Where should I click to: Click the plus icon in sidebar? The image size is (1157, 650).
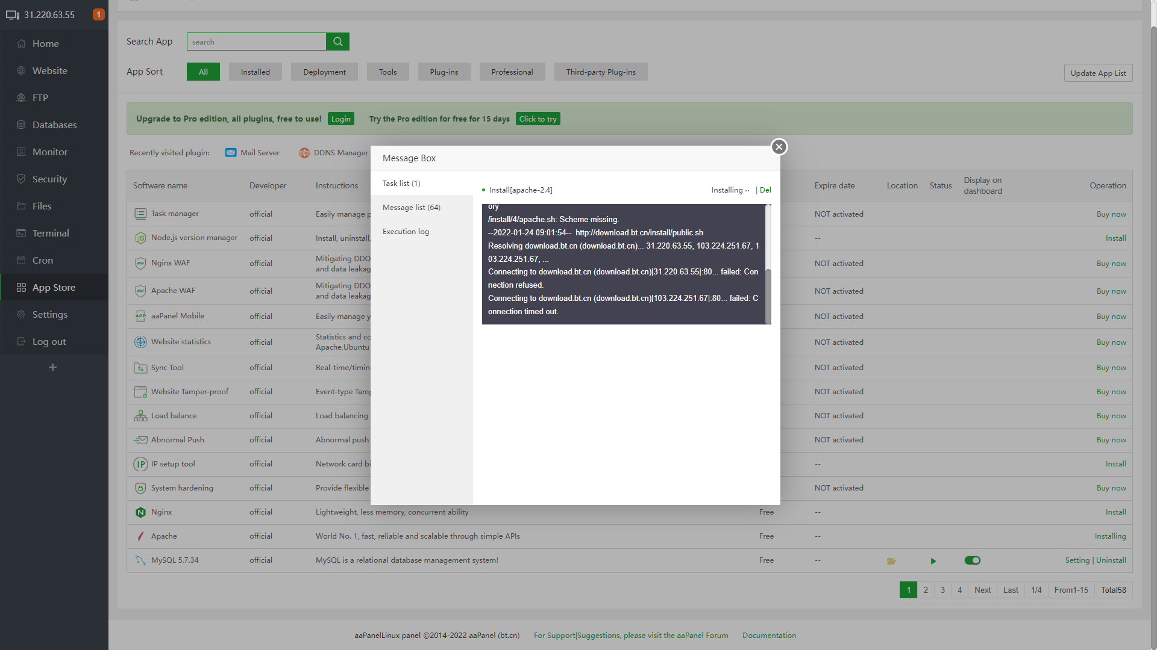tap(53, 367)
